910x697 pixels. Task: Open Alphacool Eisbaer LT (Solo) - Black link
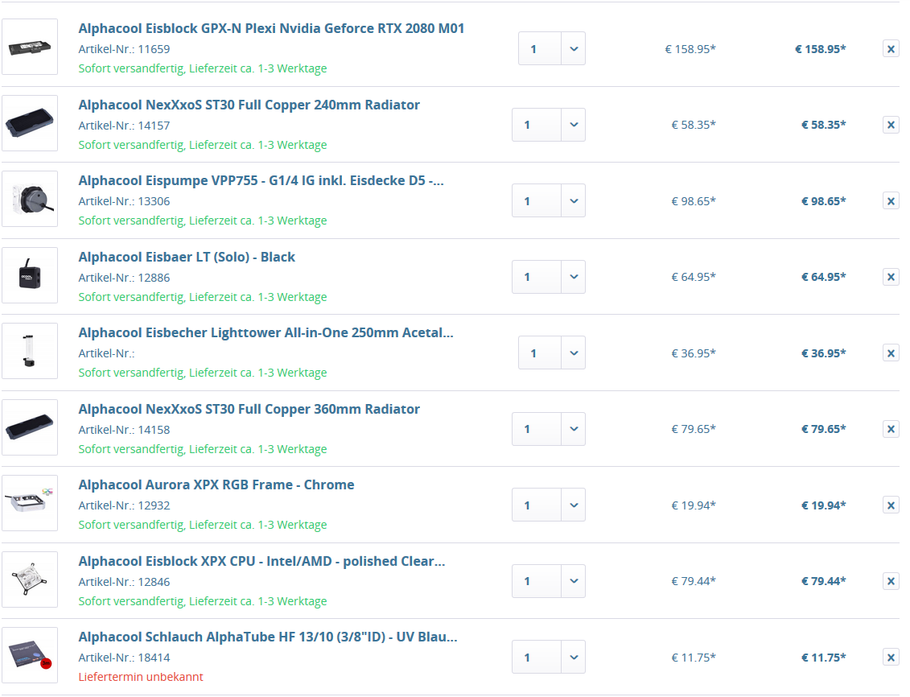(x=187, y=257)
